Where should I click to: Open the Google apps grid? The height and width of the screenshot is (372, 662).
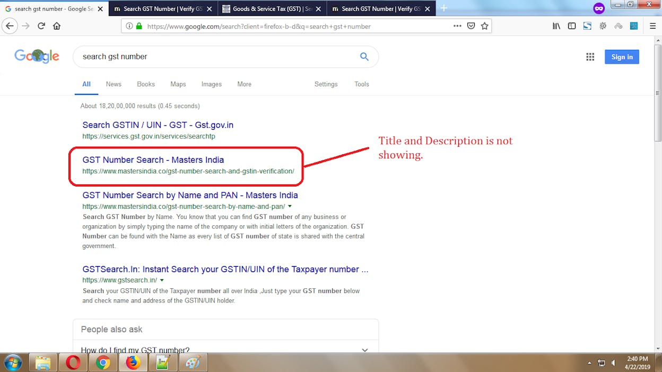click(x=590, y=57)
